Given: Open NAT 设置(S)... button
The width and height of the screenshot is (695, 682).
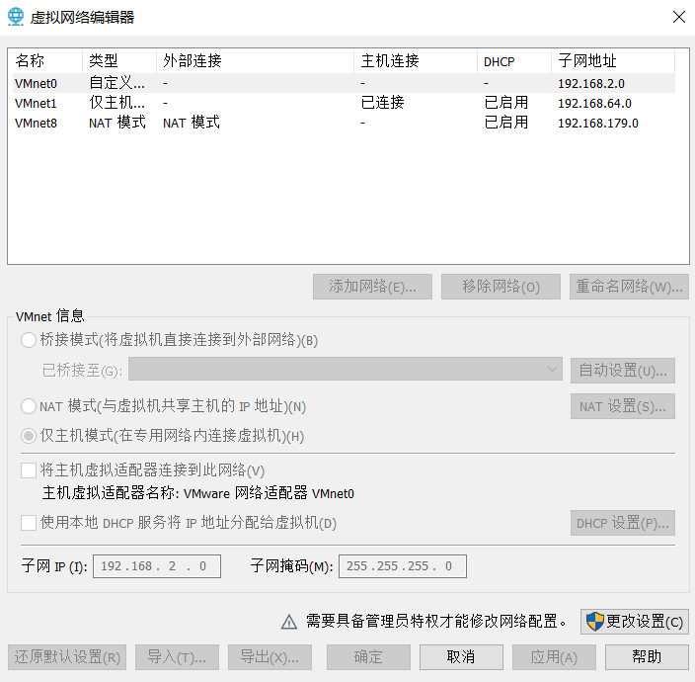Looking at the screenshot, I should pyautogui.click(x=623, y=406).
